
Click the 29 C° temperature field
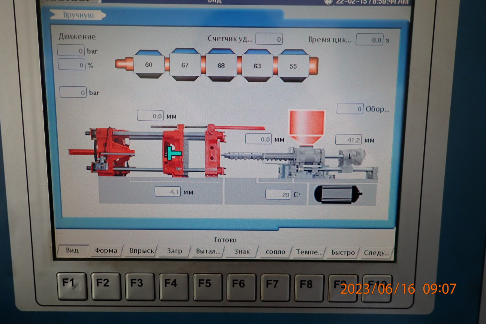tap(278, 194)
